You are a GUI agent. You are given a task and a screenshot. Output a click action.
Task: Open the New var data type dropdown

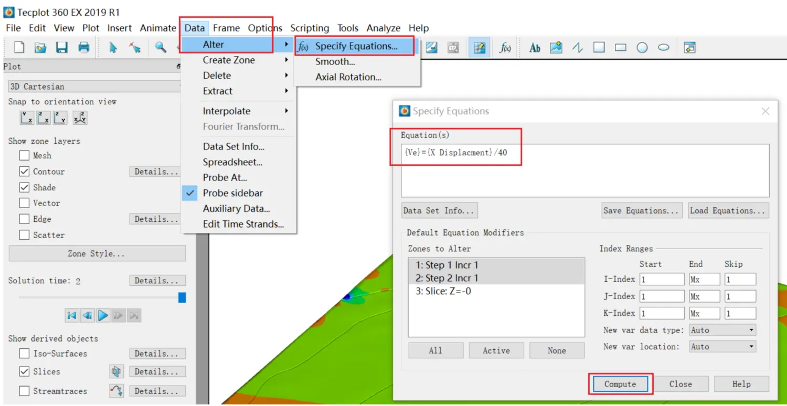tap(722, 330)
